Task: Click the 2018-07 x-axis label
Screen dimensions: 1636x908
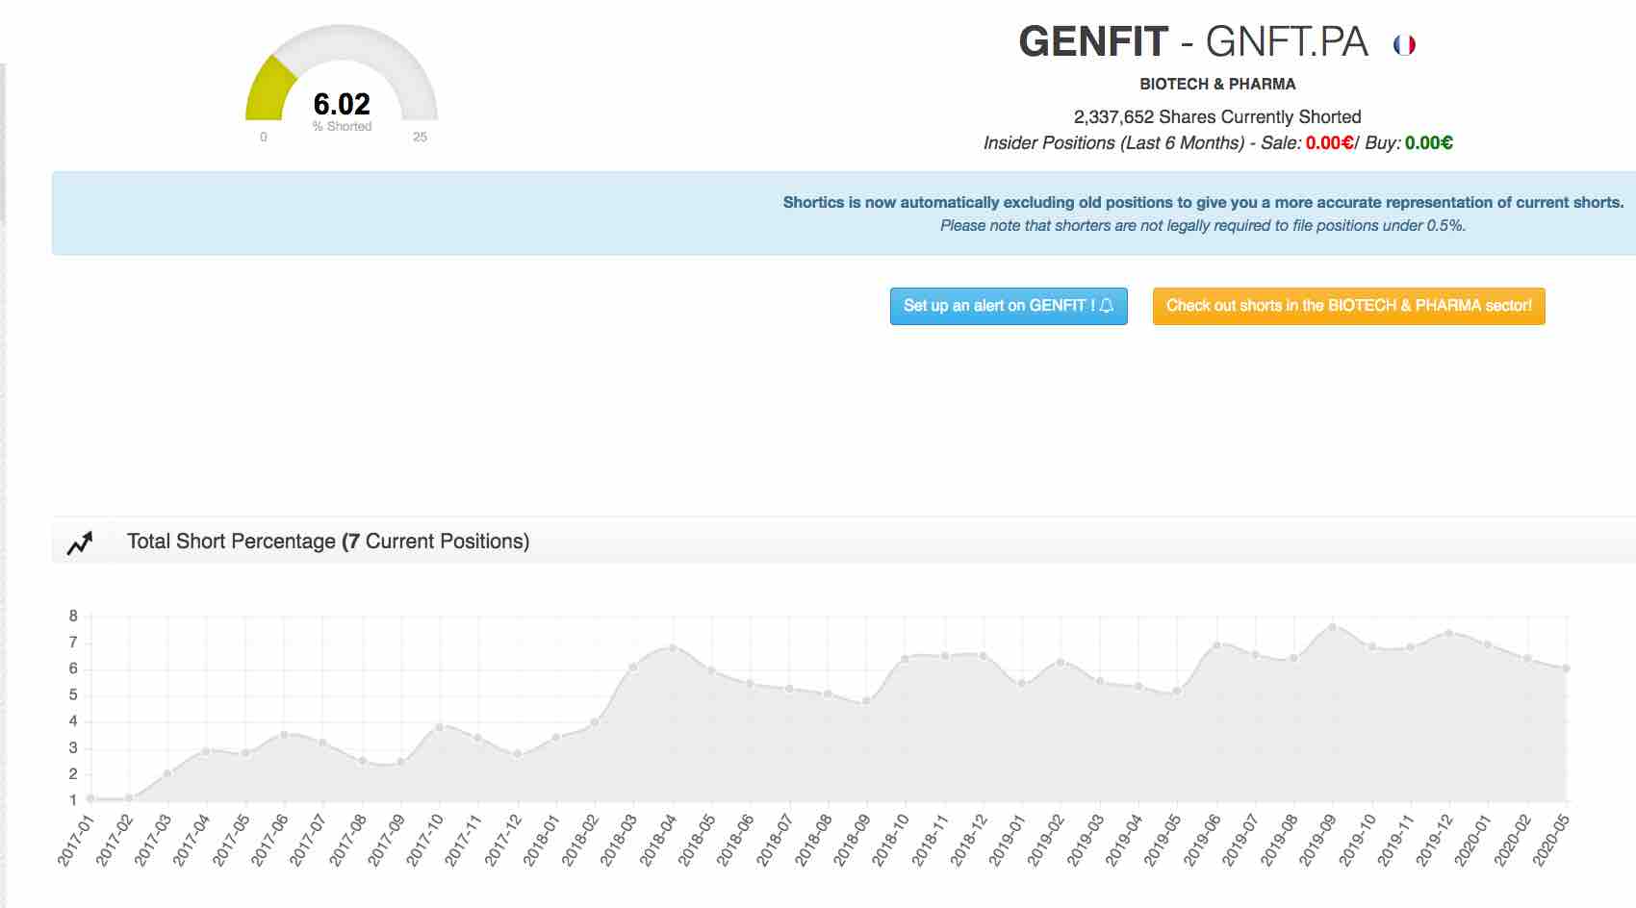Action: pos(773,841)
